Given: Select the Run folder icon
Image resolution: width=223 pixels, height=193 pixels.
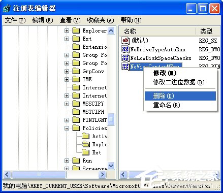Looking at the screenshot, I should tap(76, 160).
